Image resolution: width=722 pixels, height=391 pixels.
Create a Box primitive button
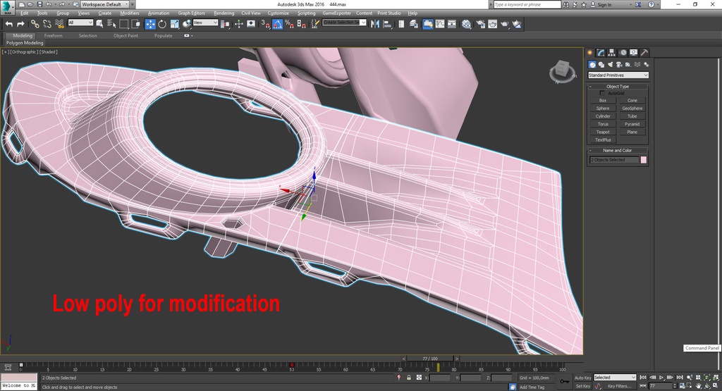603,100
